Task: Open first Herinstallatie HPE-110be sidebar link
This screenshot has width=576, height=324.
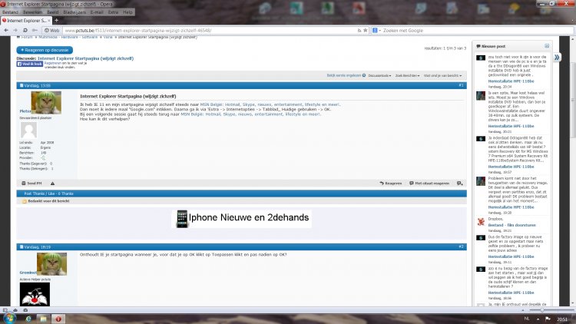Action: (x=511, y=81)
